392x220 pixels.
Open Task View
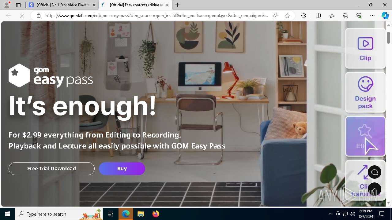(x=110, y=214)
